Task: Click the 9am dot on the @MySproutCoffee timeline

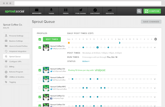Action: [x=83, y=48]
